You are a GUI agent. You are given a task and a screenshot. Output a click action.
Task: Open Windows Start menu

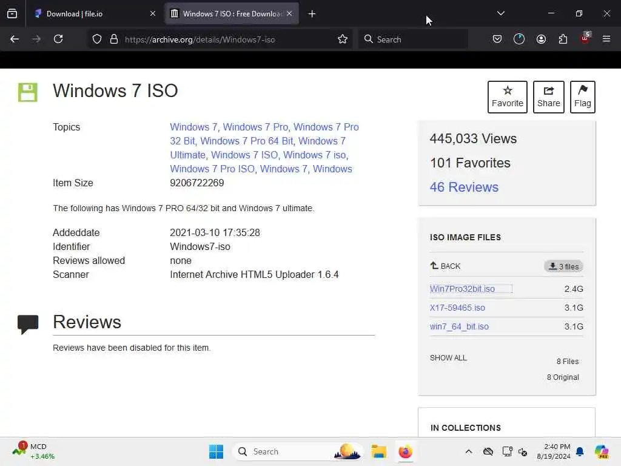216,451
